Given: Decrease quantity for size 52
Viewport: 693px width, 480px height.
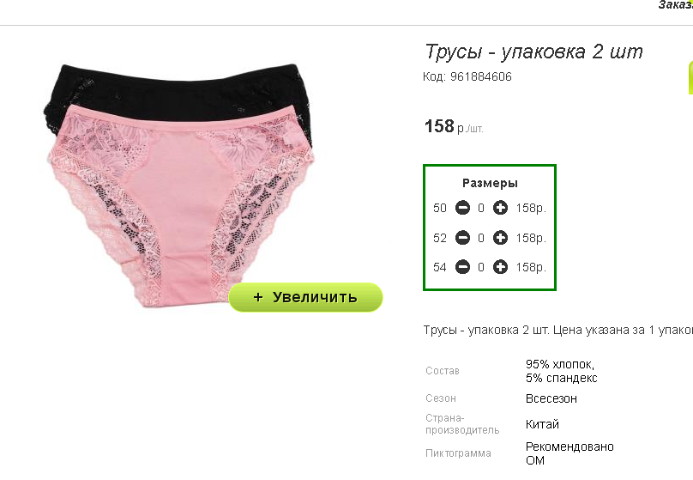Looking at the screenshot, I should (462, 238).
